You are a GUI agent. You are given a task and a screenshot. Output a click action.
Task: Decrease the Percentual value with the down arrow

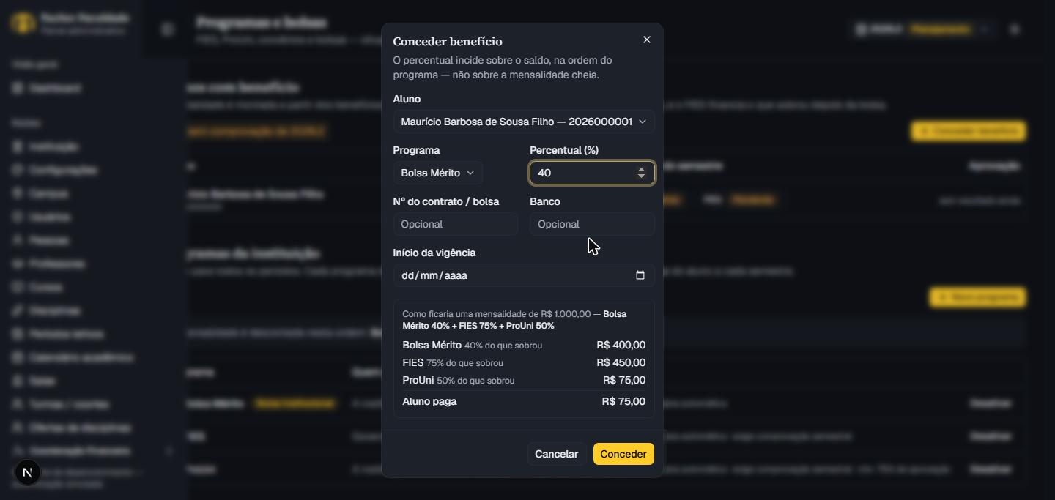pyautogui.click(x=641, y=176)
